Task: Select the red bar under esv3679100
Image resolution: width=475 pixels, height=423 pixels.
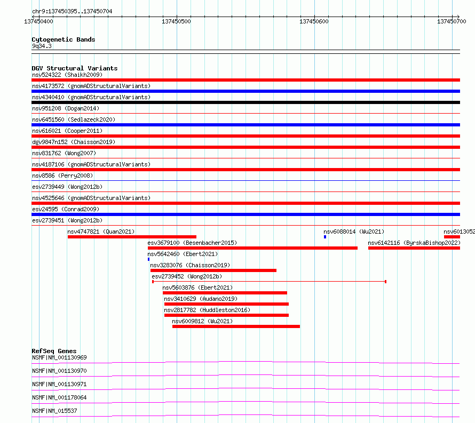Action: (x=252, y=248)
